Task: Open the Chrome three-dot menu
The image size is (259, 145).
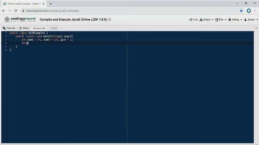Action: 255,11
